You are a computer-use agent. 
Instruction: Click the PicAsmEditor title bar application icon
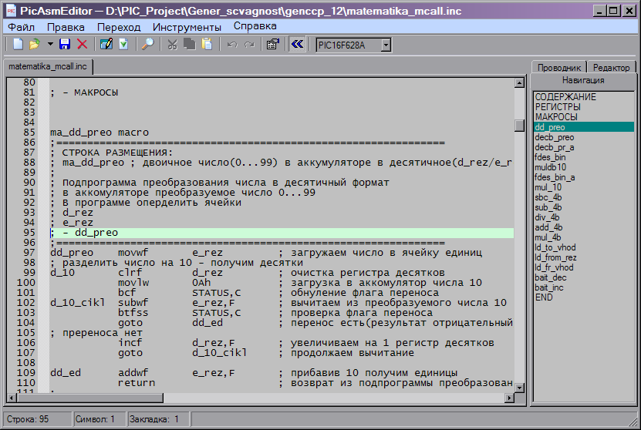[x=11, y=11]
